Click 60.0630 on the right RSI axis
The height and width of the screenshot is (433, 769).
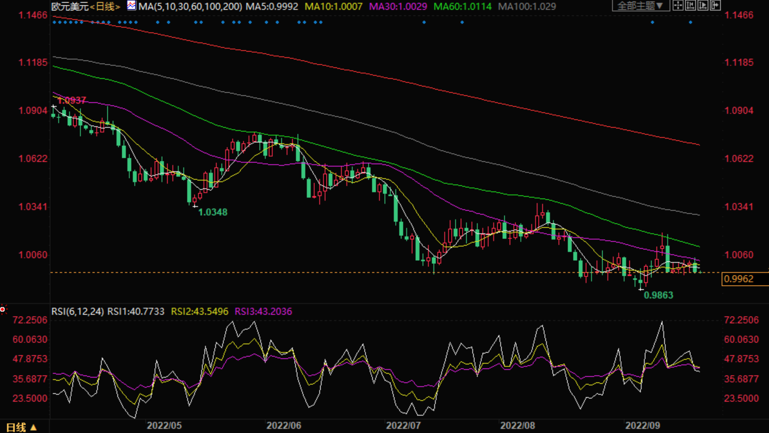[x=742, y=339]
